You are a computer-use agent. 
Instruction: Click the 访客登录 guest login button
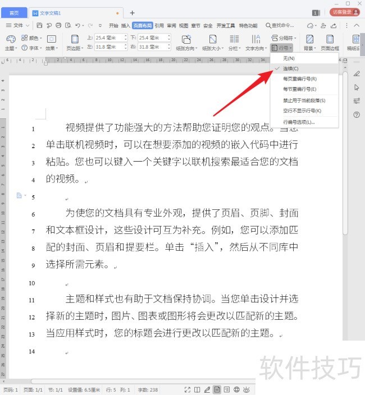click(x=345, y=12)
